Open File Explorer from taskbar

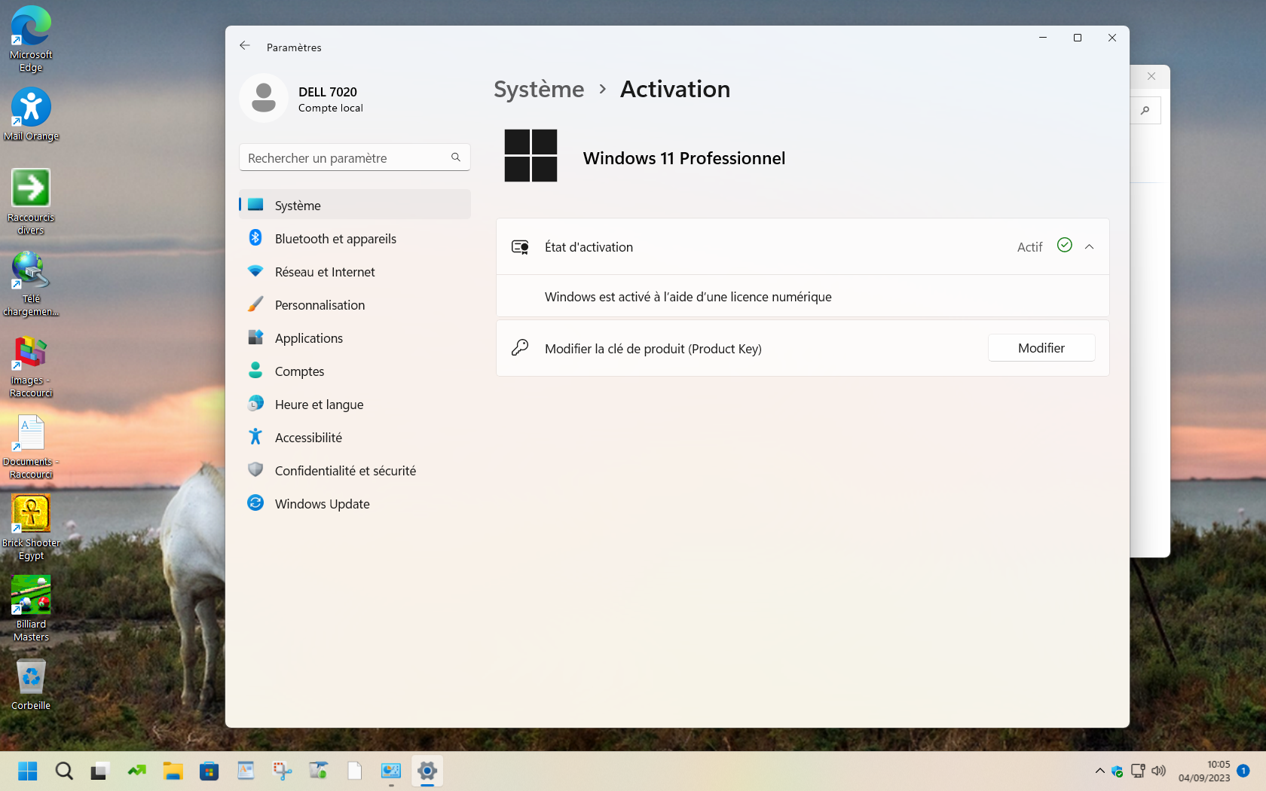pyautogui.click(x=173, y=771)
